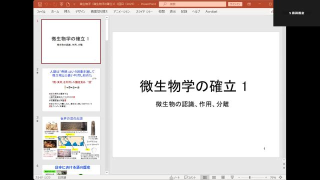Start slideshow from beginning icon in quick access
This screenshot has width=320, height=180.
(x=61, y=4)
